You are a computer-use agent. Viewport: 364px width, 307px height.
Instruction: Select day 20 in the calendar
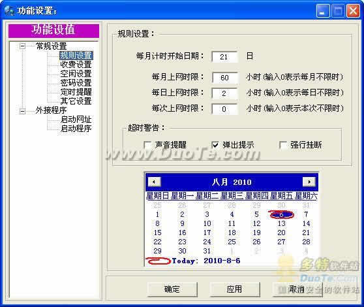click(281, 233)
